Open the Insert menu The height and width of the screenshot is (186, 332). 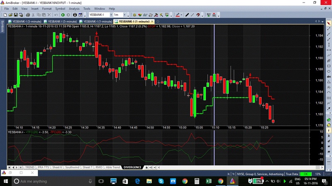[35, 9]
